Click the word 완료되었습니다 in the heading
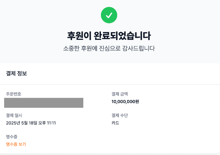This screenshot has height=155, width=220. (x=122, y=36)
